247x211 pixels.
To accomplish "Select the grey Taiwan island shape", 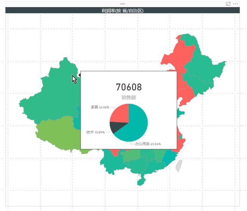I will [179, 166].
